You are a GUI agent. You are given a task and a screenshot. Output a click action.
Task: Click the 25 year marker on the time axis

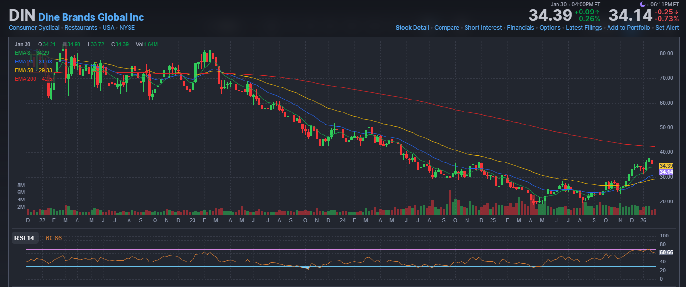(x=492, y=220)
